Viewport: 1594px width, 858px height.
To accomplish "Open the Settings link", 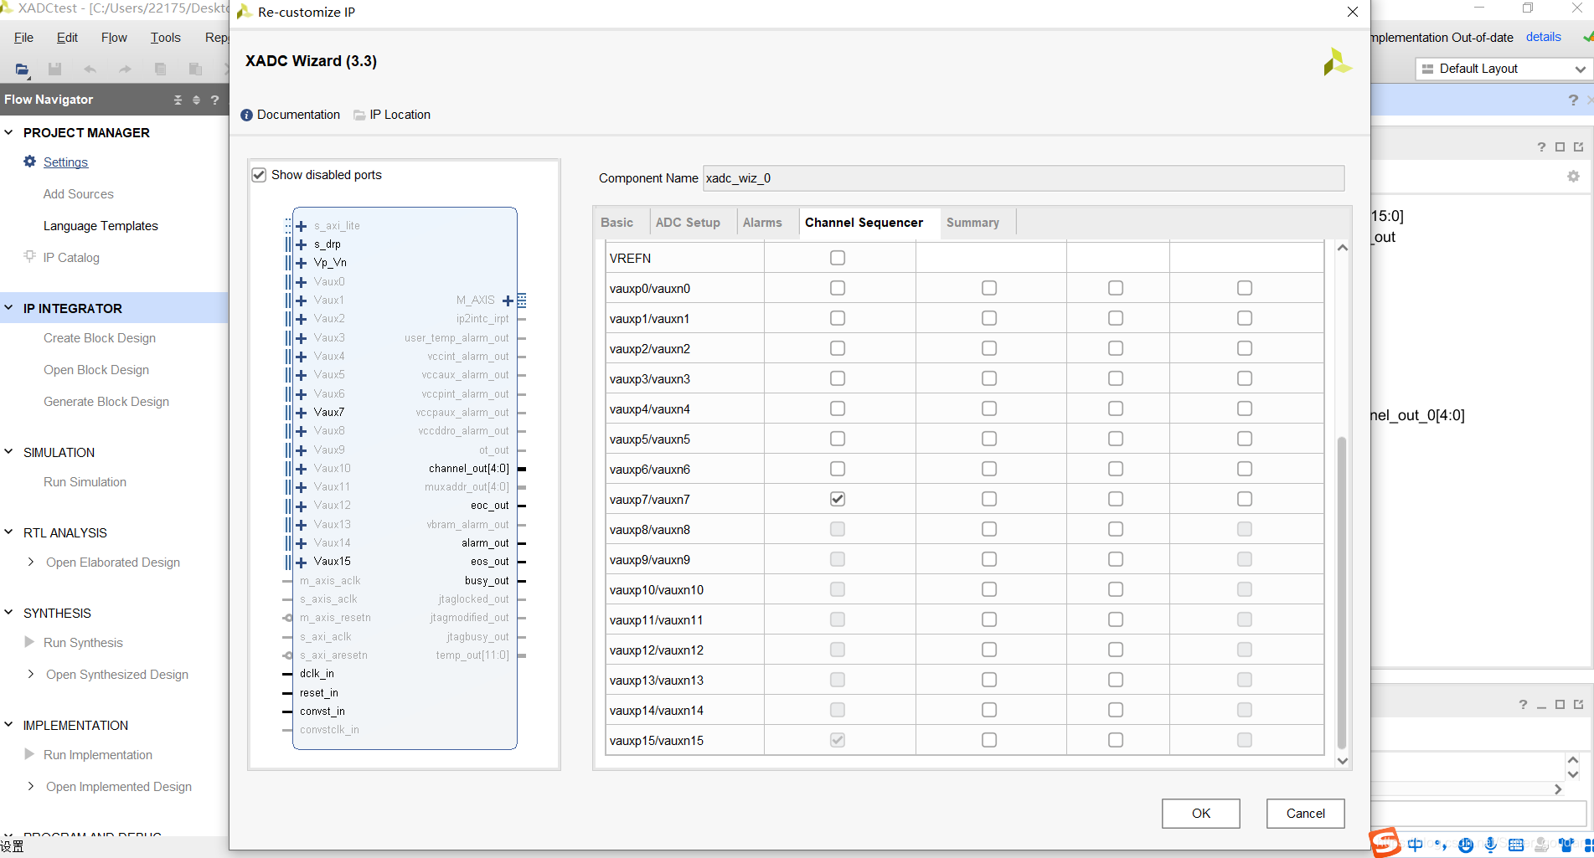I will click(65, 162).
